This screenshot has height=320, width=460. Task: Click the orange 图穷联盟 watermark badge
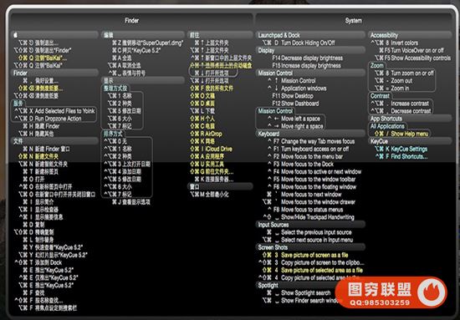[391, 292]
